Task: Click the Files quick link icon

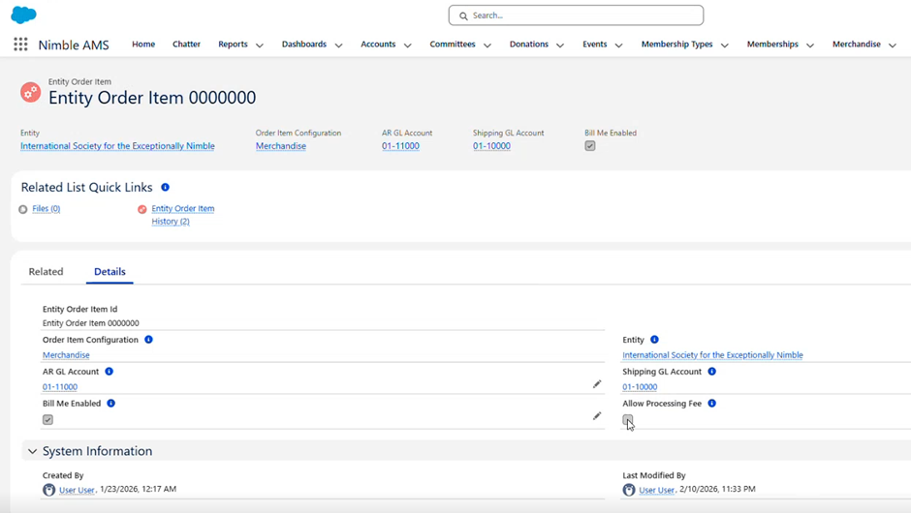Action: 22,209
